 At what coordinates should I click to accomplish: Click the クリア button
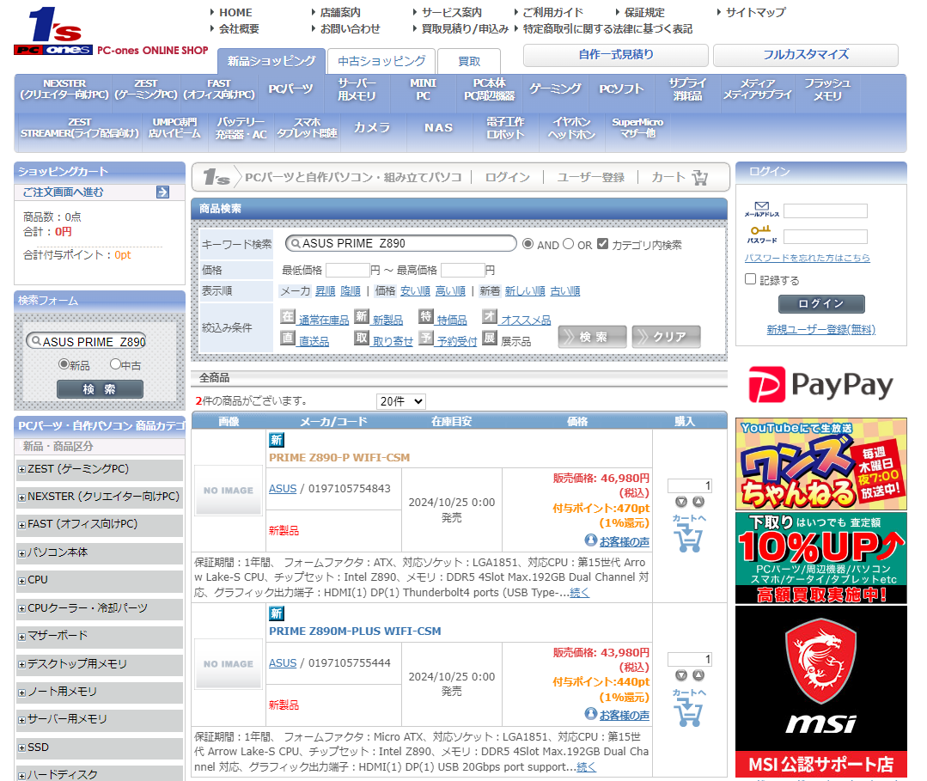(667, 337)
